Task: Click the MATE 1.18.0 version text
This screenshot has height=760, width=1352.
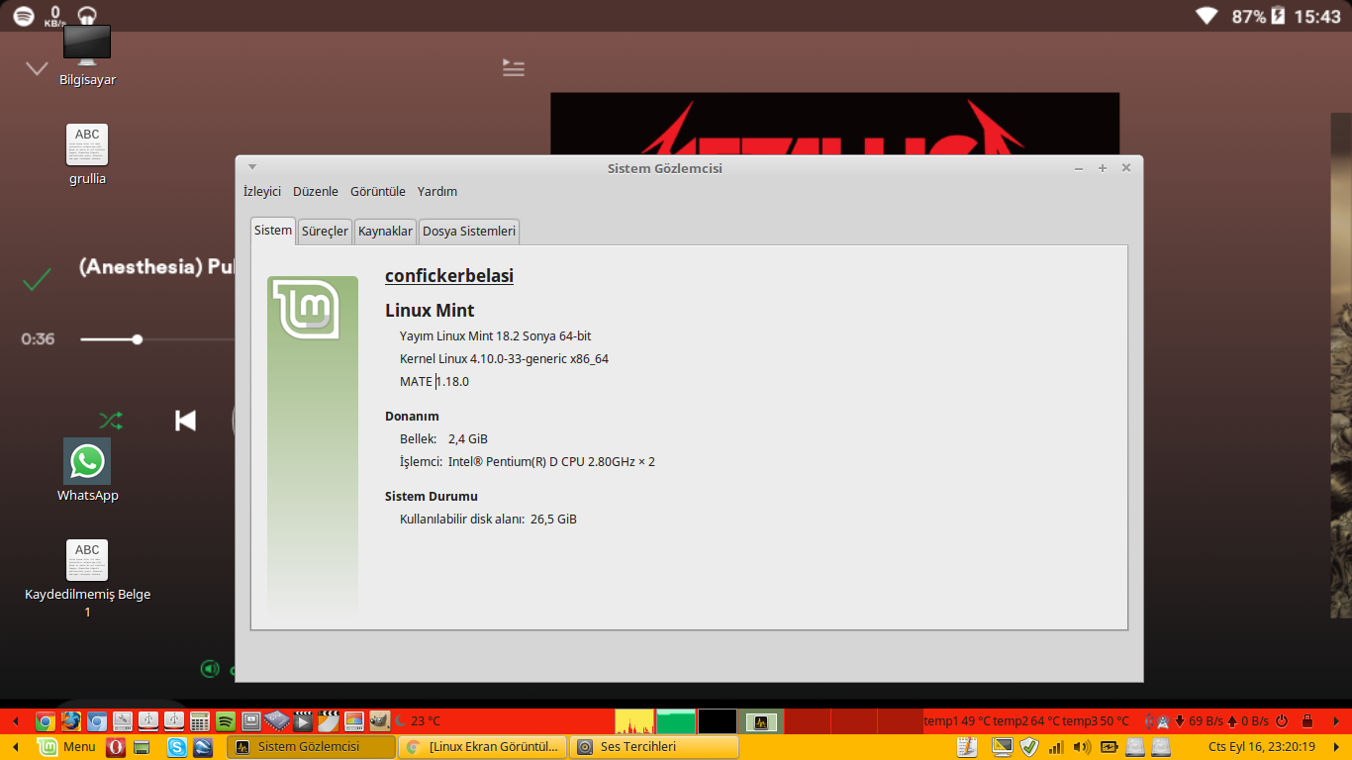Action: (x=435, y=381)
